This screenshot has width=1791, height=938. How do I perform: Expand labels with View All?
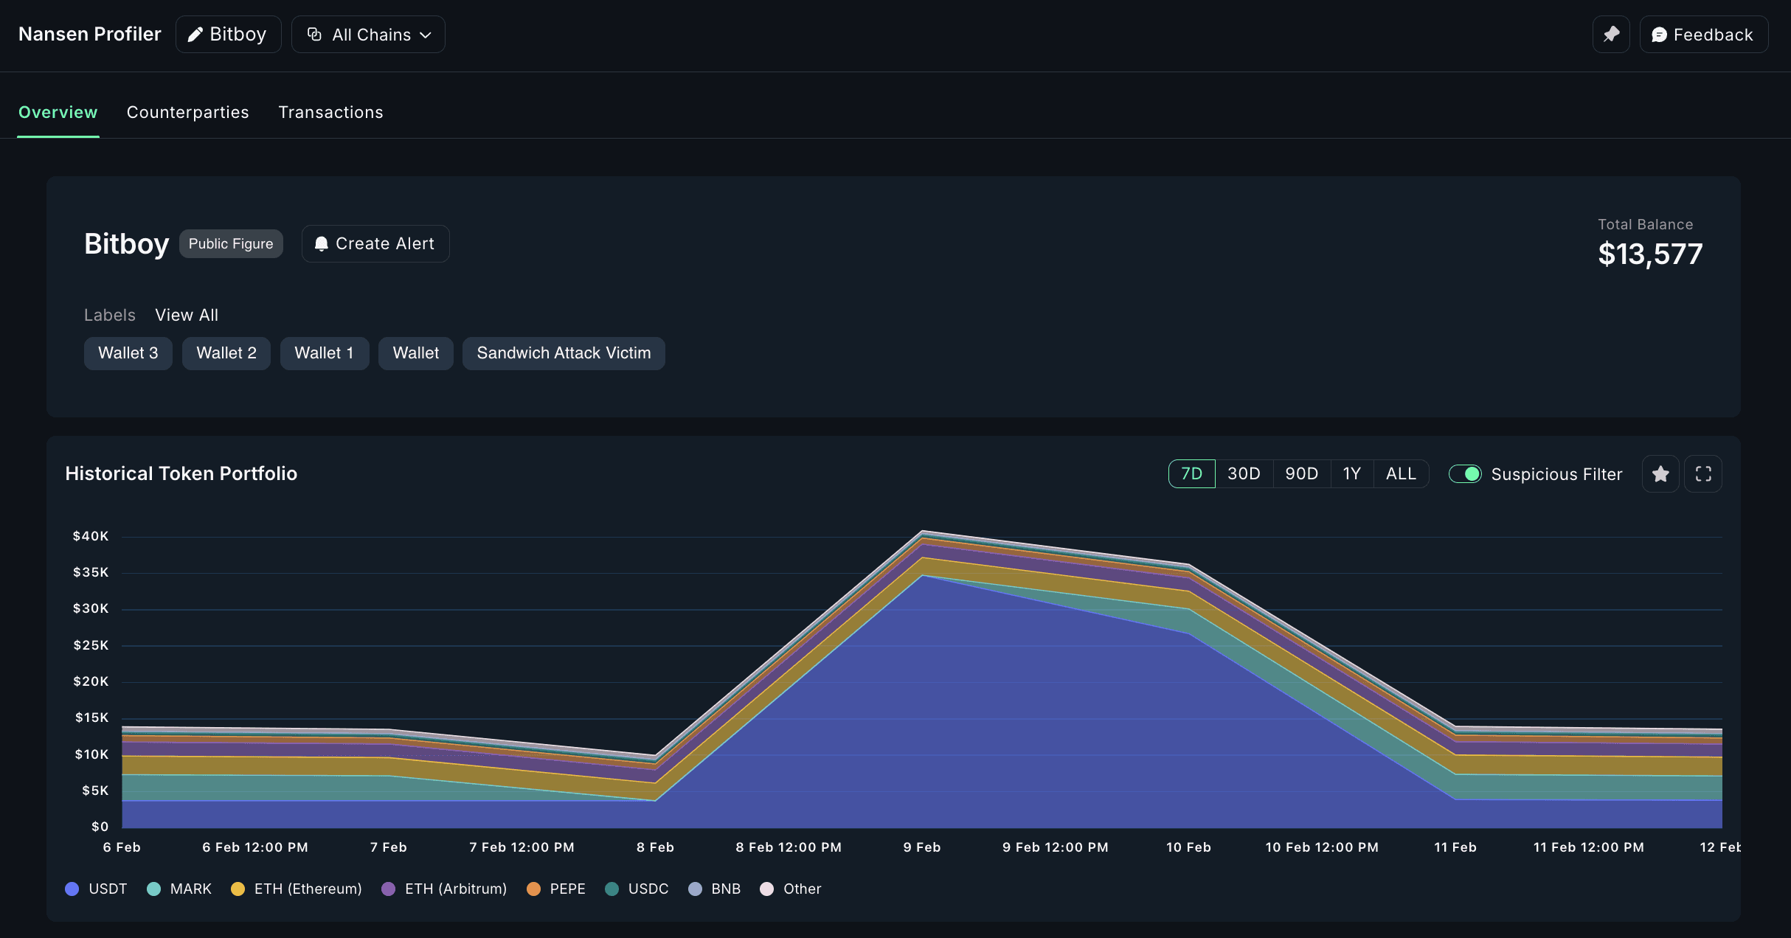pyautogui.click(x=187, y=315)
